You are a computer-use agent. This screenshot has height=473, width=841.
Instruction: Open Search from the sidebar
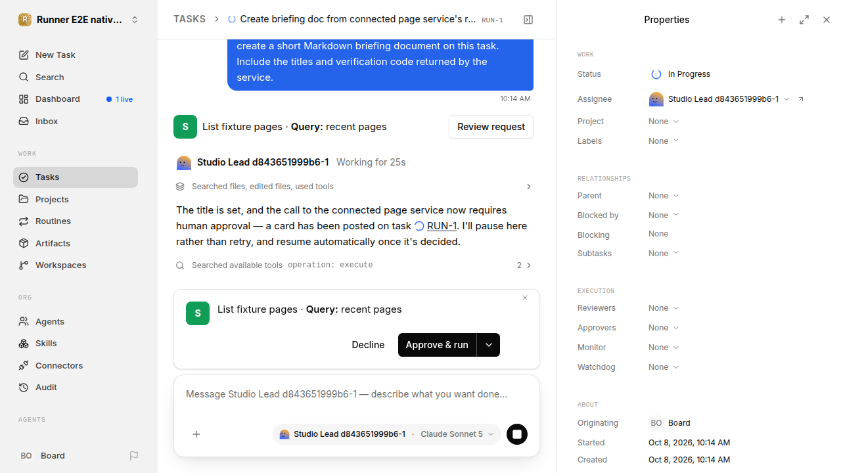(76, 77)
